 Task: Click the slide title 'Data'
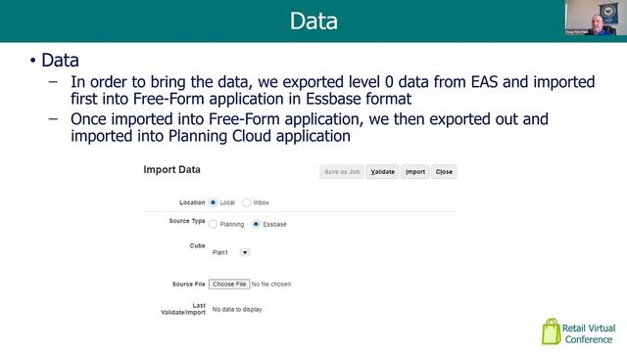point(313,21)
